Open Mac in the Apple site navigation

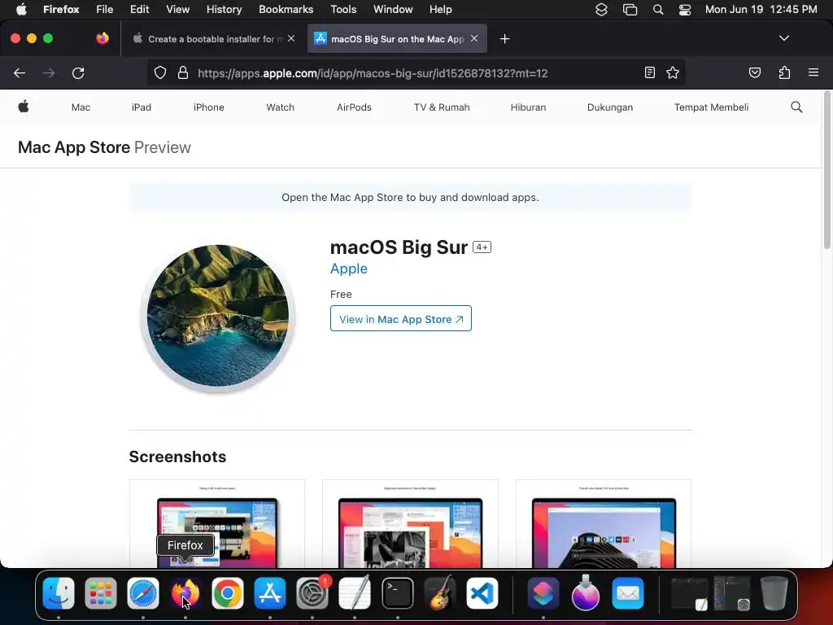click(x=81, y=107)
